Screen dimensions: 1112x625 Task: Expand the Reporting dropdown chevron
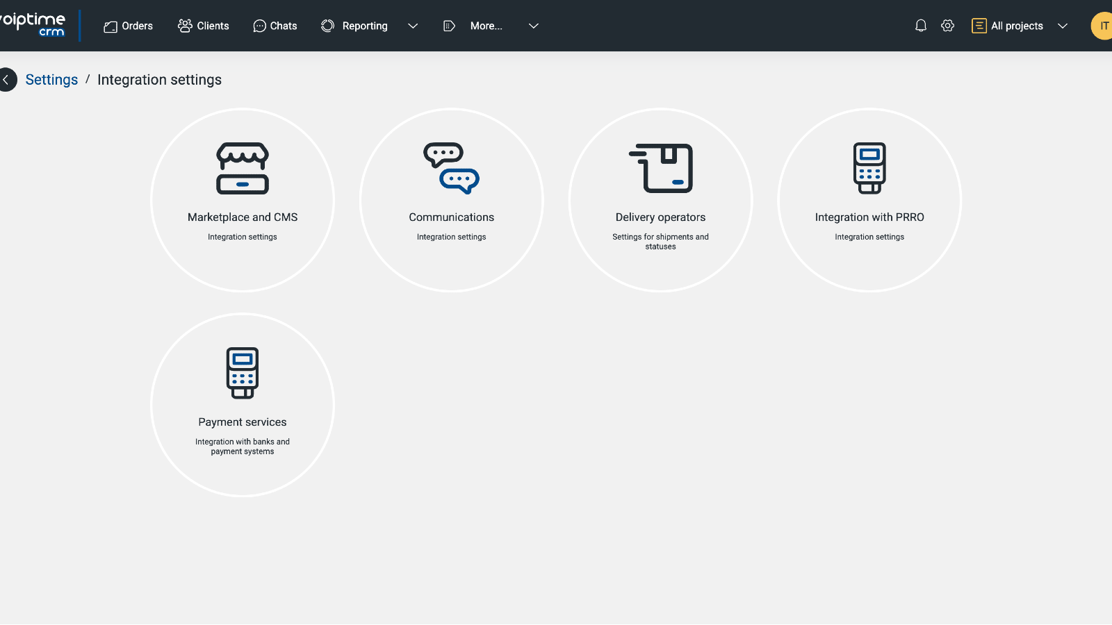pos(413,26)
